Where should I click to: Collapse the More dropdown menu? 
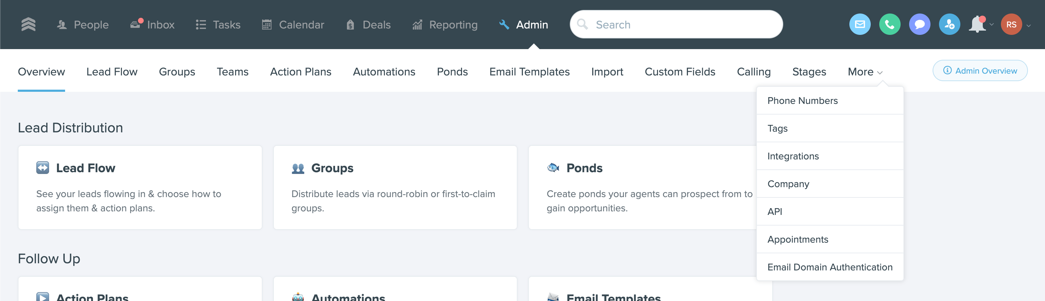[x=864, y=72]
